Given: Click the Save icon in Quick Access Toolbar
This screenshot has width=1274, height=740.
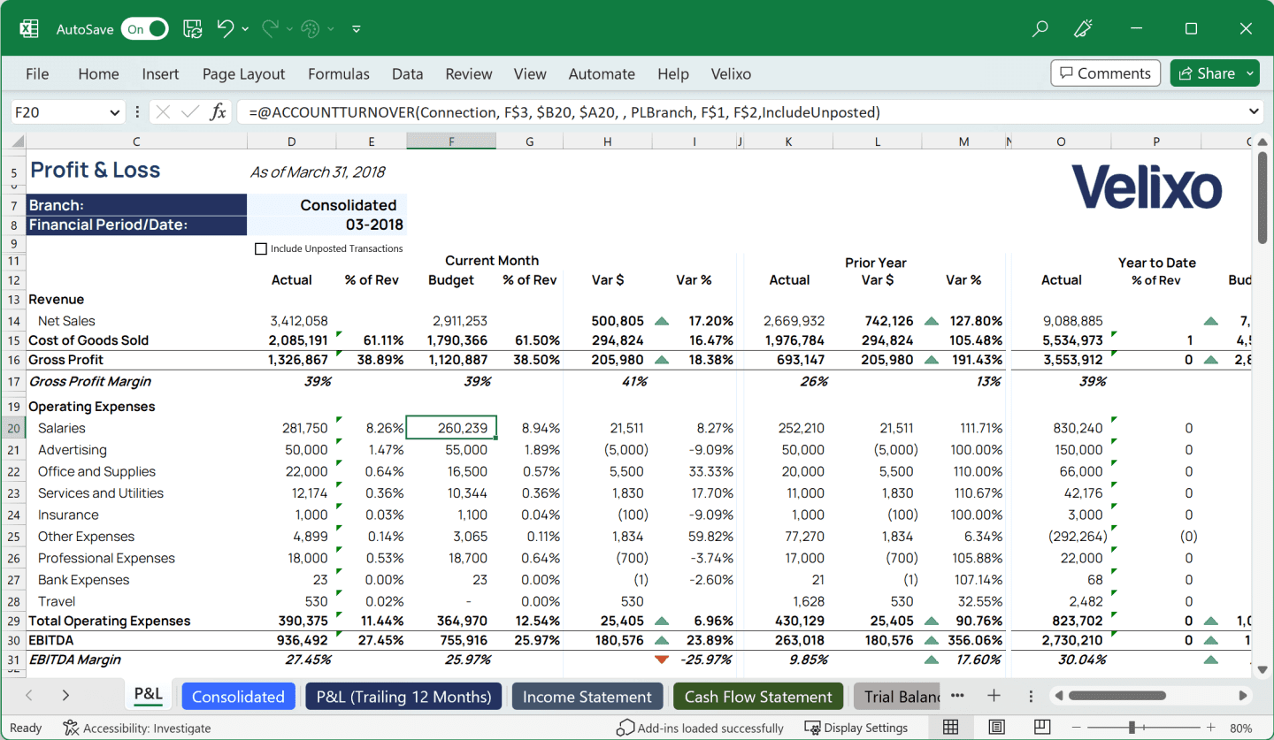Looking at the screenshot, I should [x=192, y=27].
